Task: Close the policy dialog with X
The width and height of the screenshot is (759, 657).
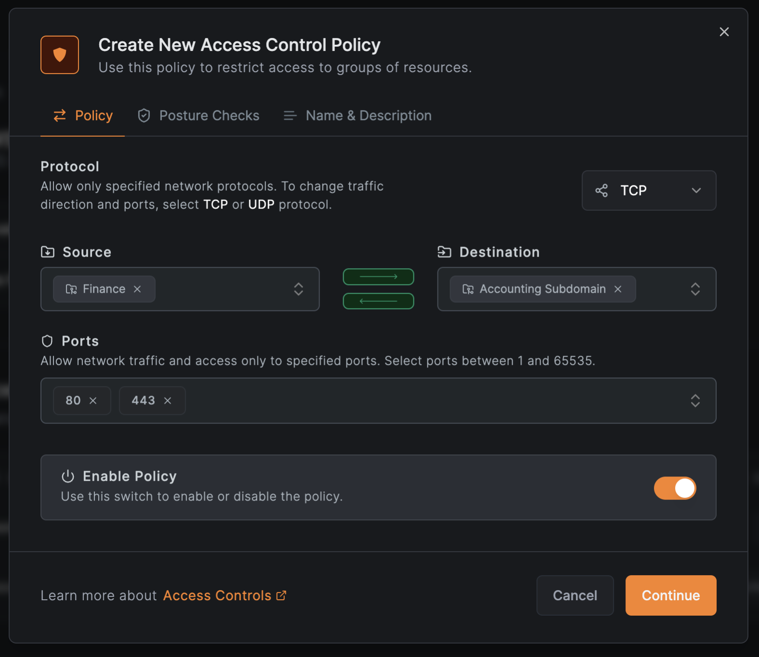Action: click(724, 32)
